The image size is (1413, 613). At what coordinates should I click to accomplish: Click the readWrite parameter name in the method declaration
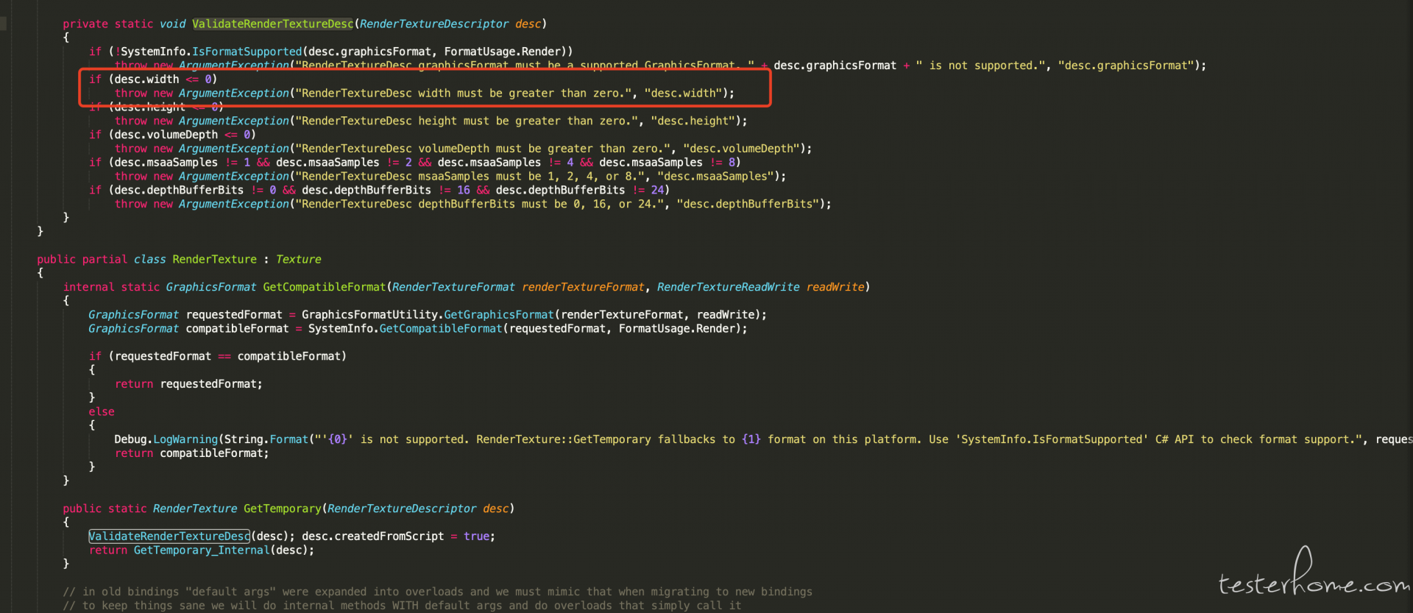(x=835, y=287)
